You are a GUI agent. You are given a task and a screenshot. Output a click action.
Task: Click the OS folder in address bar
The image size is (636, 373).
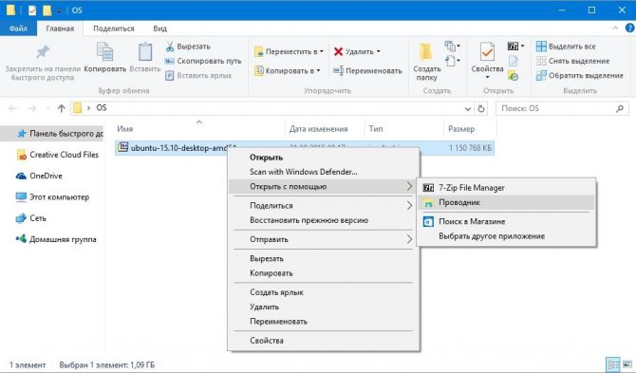pos(102,108)
